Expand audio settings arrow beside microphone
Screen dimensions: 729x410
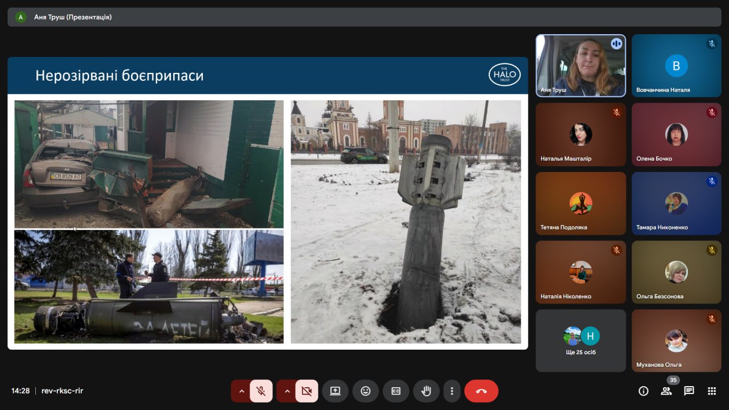tap(241, 391)
